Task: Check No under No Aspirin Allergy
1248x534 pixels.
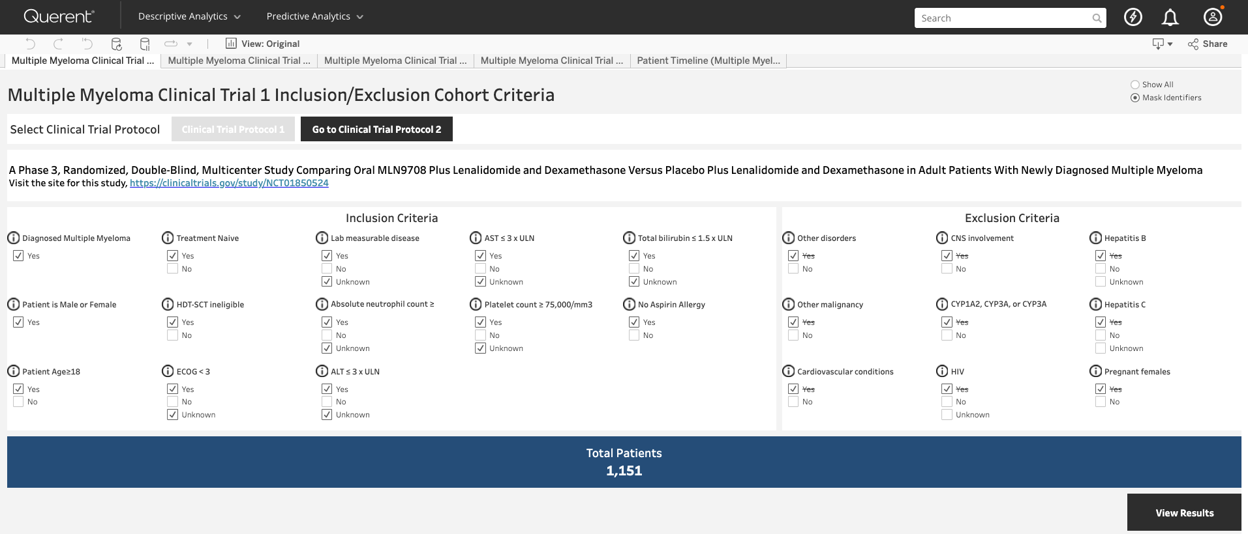Action: [x=634, y=335]
